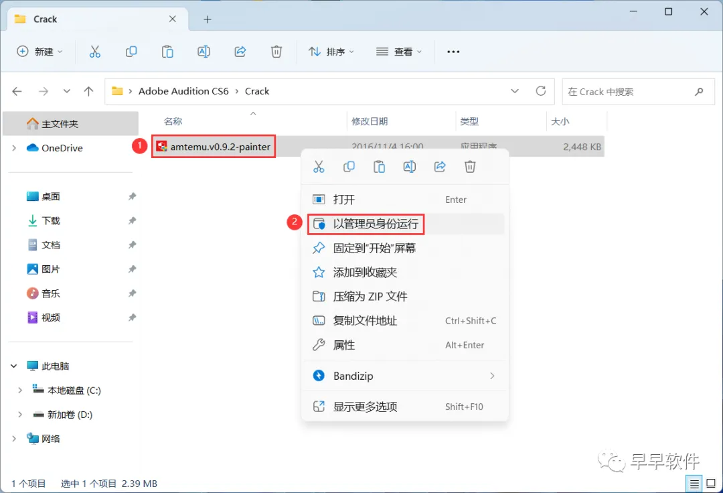Expand 本地磁盘 (C:) node
This screenshot has height=493, width=723.
(x=20, y=390)
